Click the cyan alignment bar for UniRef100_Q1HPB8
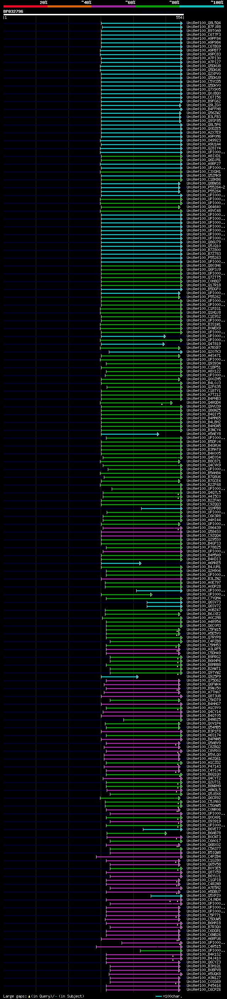Viewport: 227px width, 999px height. coord(162,508)
